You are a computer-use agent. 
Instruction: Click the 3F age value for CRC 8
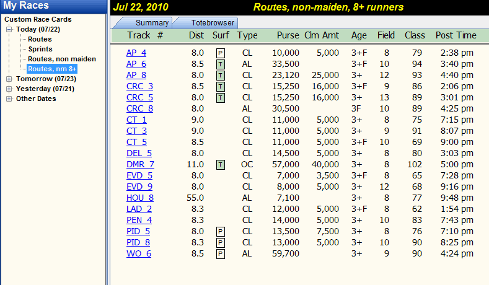(356, 109)
